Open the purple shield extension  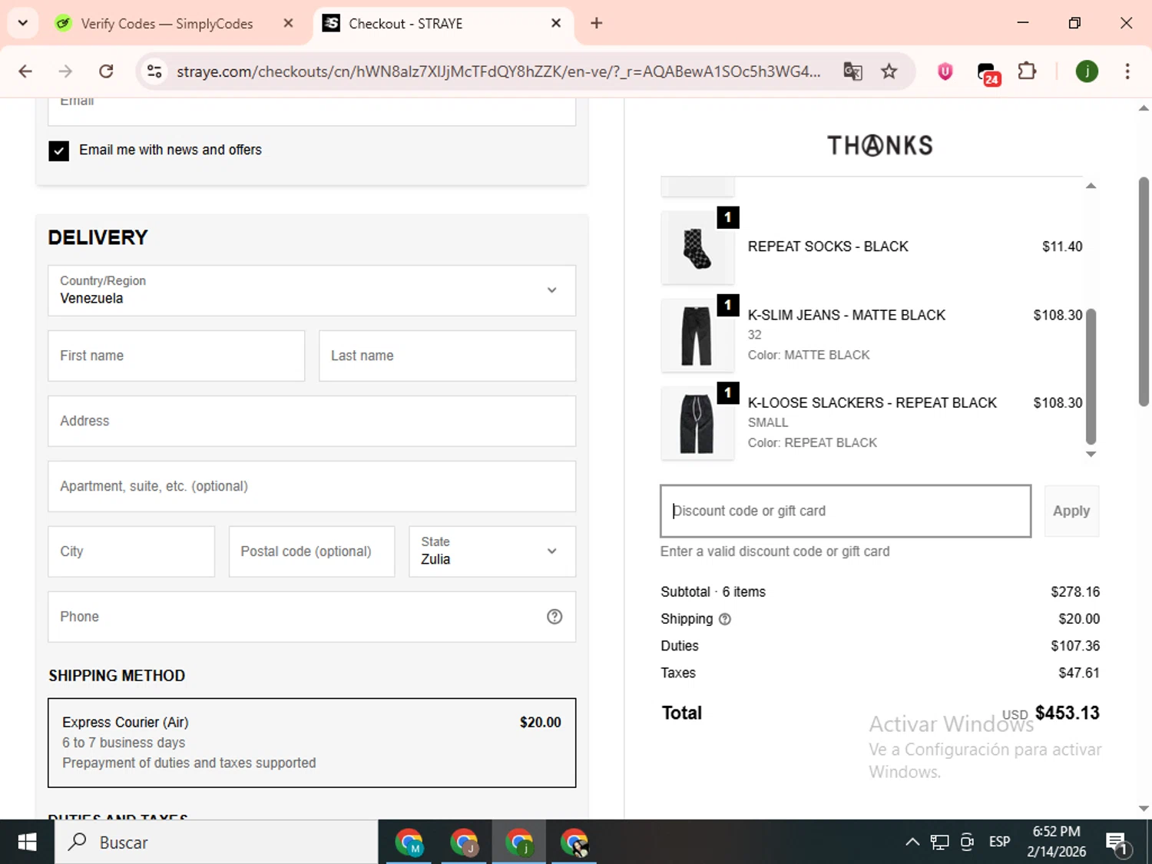945,71
